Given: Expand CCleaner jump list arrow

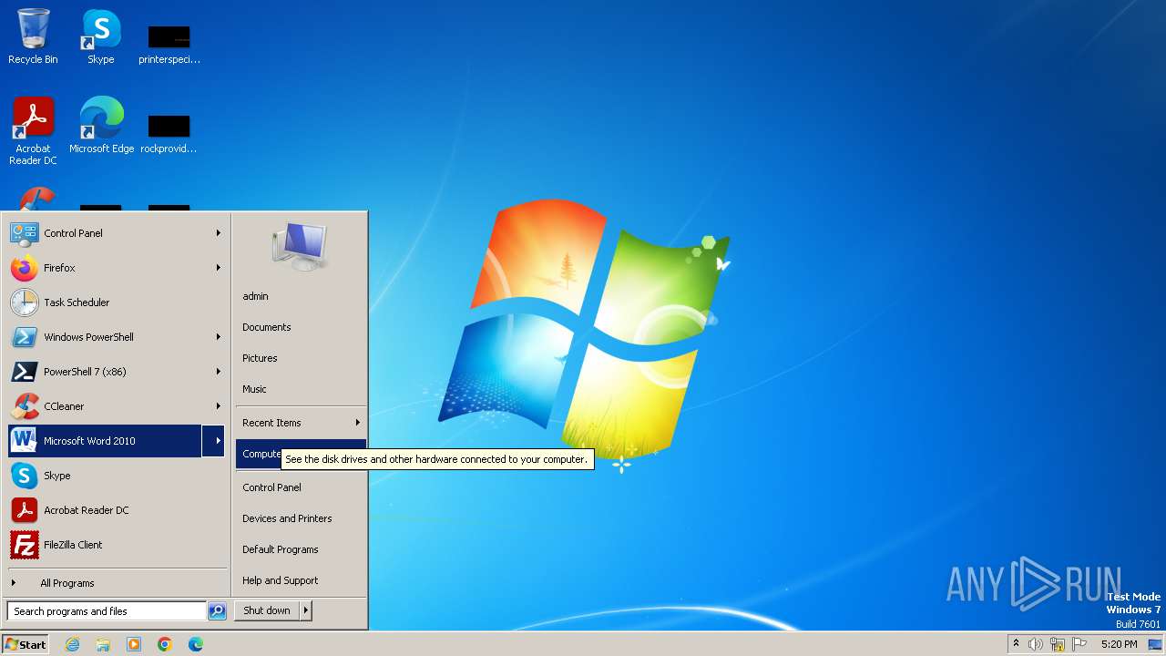Looking at the screenshot, I should [219, 406].
